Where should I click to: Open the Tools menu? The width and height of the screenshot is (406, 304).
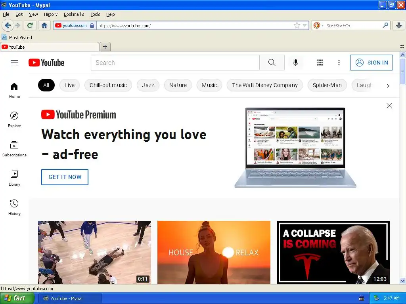(95, 14)
